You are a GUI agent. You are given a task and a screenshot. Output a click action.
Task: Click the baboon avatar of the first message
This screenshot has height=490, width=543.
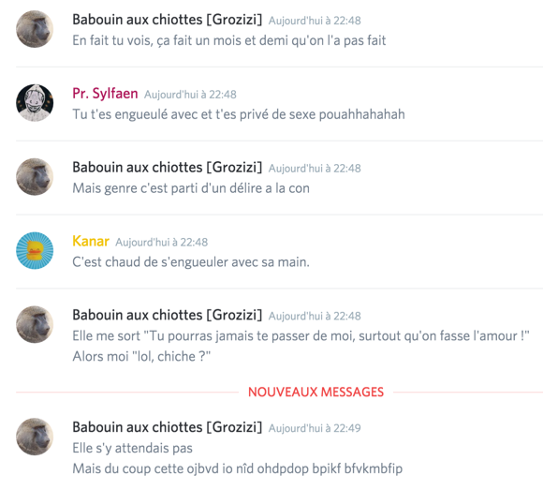[x=35, y=29]
